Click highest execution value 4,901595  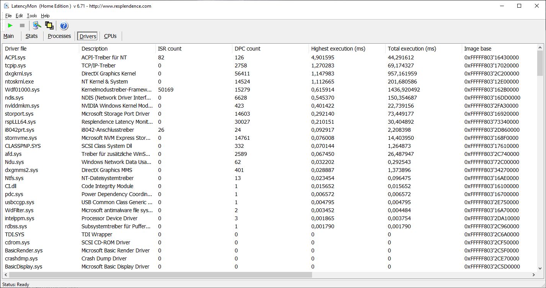[323, 57]
